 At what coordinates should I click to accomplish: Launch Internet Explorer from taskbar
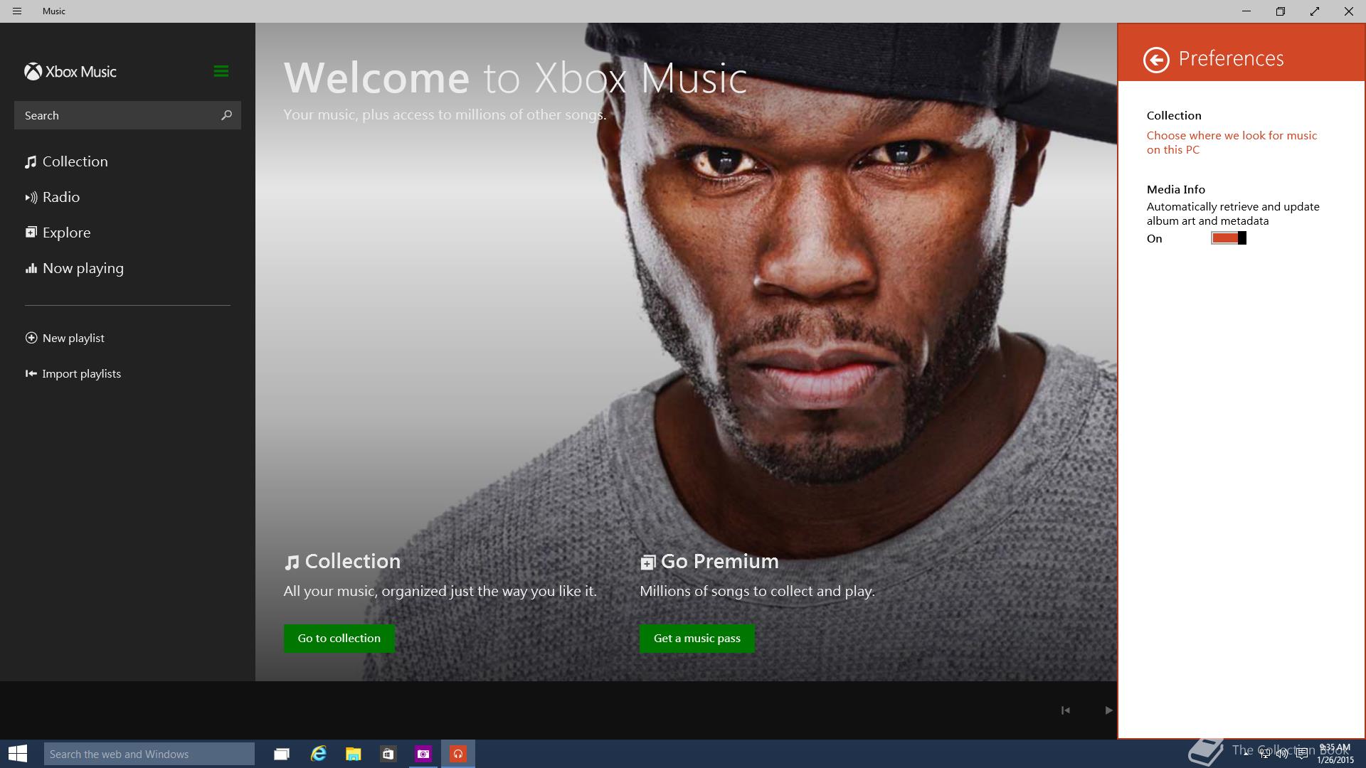(x=318, y=754)
